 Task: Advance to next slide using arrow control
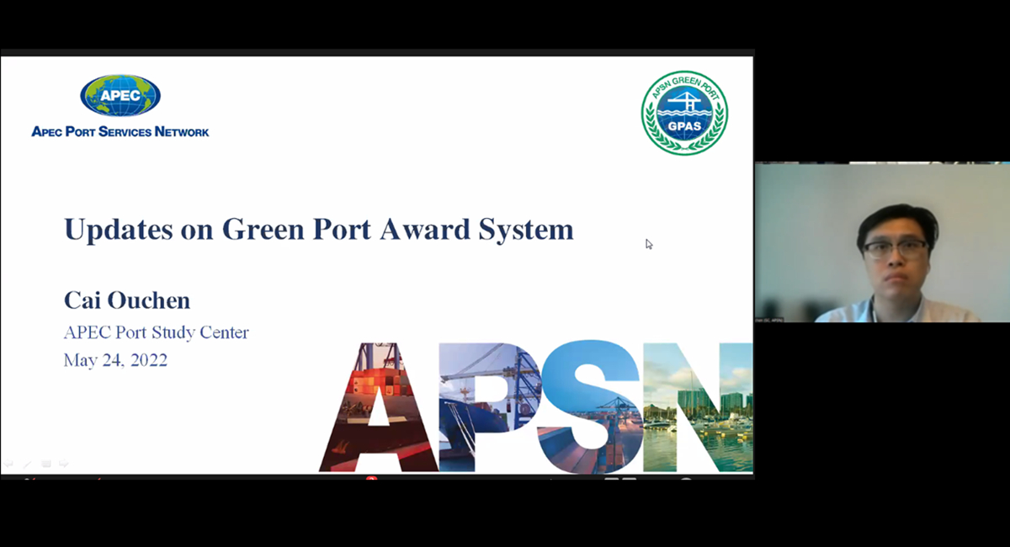[x=64, y=463]
